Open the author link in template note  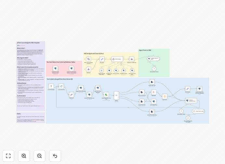pyautogui.click(x=22, y=45)
